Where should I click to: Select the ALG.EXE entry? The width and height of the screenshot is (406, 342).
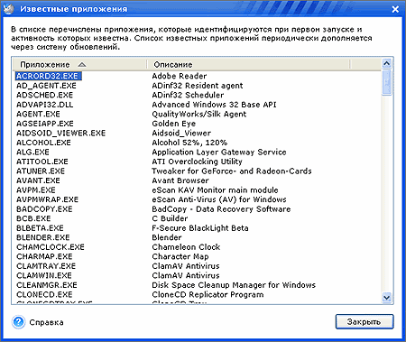[32, 153]
